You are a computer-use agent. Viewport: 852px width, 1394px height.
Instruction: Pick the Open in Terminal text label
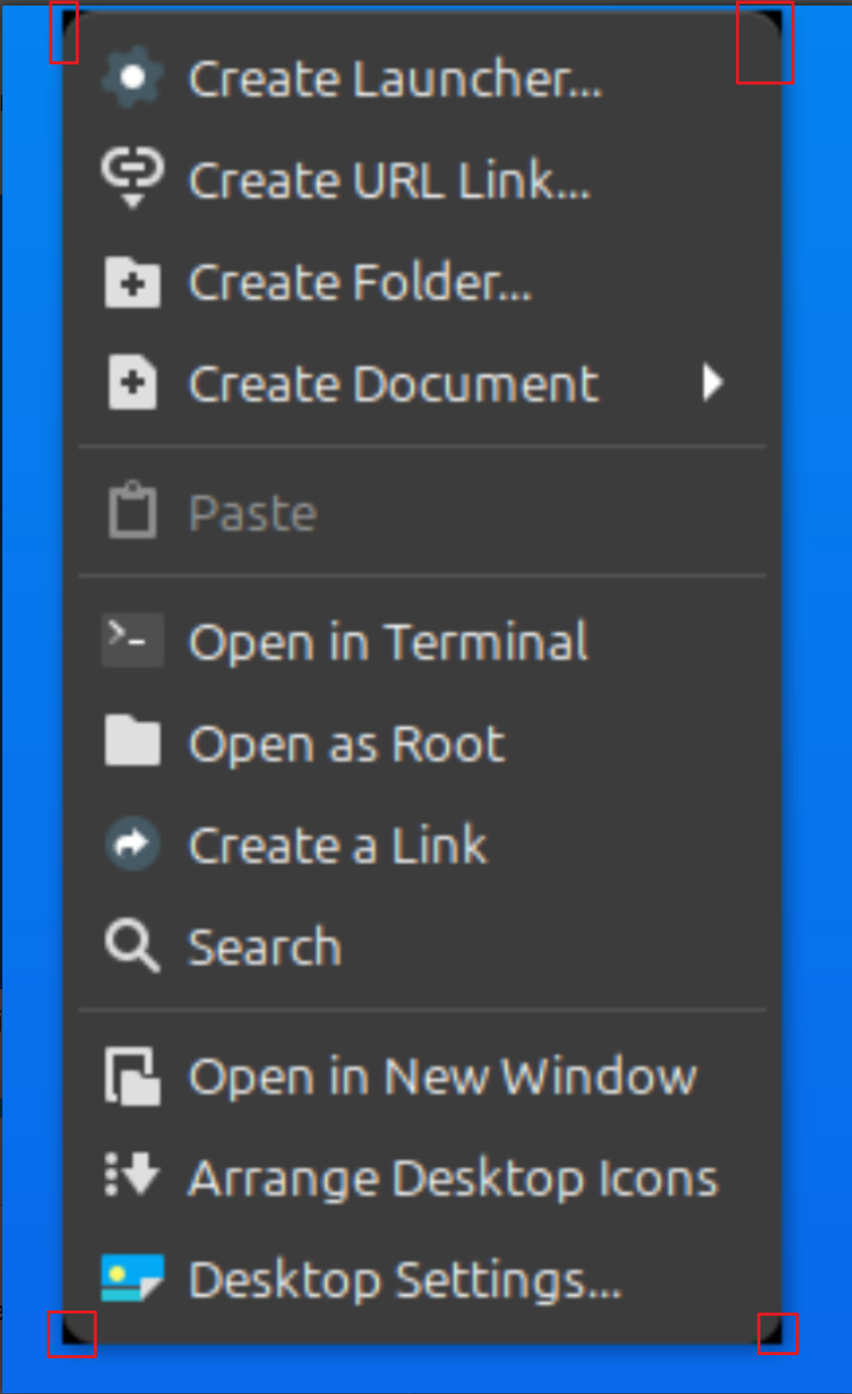[x=388, y=642]
